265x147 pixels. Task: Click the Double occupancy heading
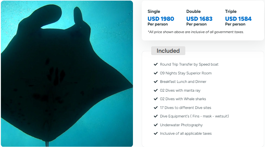[x=194, y=11]
